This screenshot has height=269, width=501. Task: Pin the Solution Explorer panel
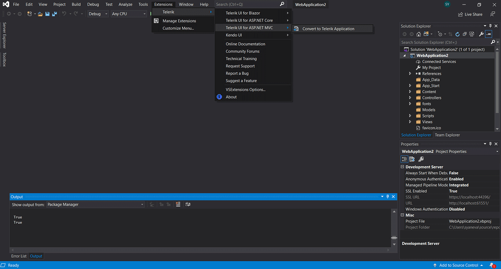pos(490,26)
